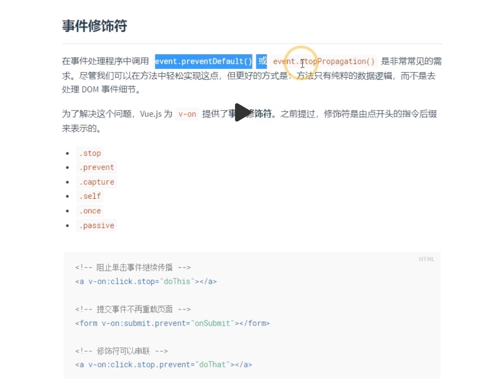Click the 事件修饰符 heading
The height and width of the screenshot is (379, 503).
94,26
